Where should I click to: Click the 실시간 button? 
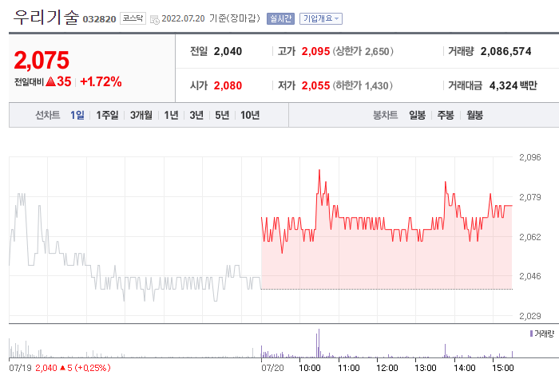coord(280,18)
